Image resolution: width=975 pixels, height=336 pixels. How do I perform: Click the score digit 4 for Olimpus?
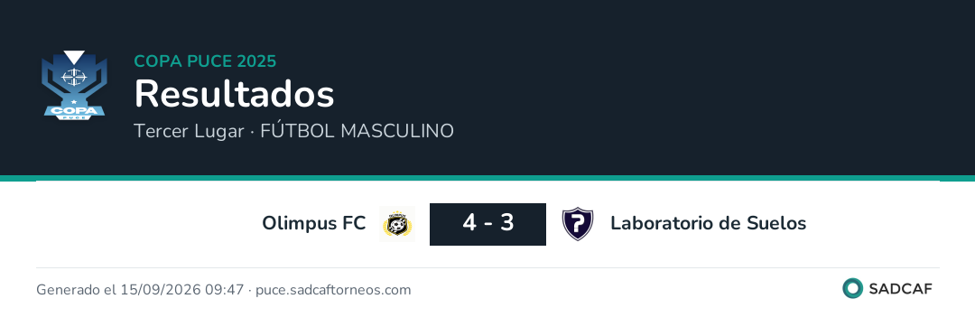pos(469,223)
